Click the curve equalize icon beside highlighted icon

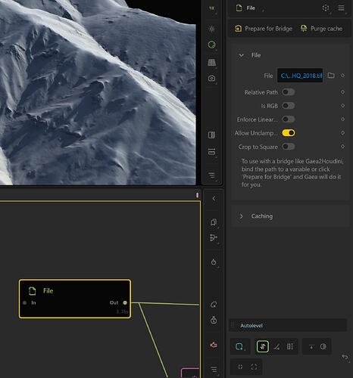coord(276,347)
